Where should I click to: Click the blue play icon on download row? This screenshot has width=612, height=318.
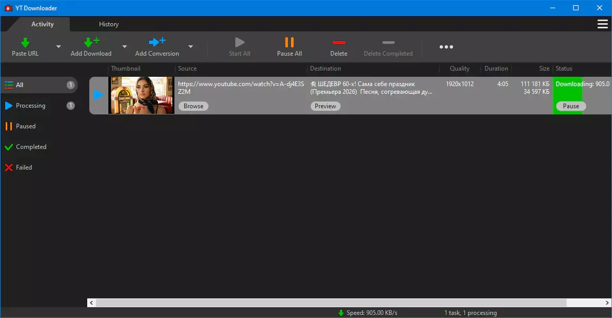pos(99,95)
